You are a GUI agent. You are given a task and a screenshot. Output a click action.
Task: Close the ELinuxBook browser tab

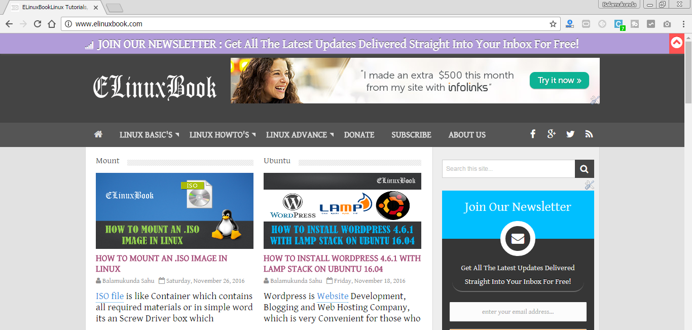click(96, 8)
